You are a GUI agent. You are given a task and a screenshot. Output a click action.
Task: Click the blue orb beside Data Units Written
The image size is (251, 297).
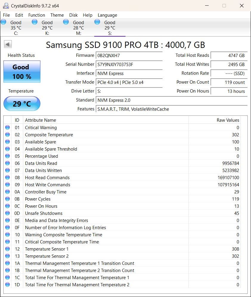(7, 170)
